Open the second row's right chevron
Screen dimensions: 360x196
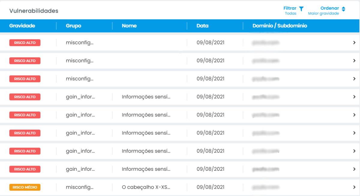click(354, 61)
